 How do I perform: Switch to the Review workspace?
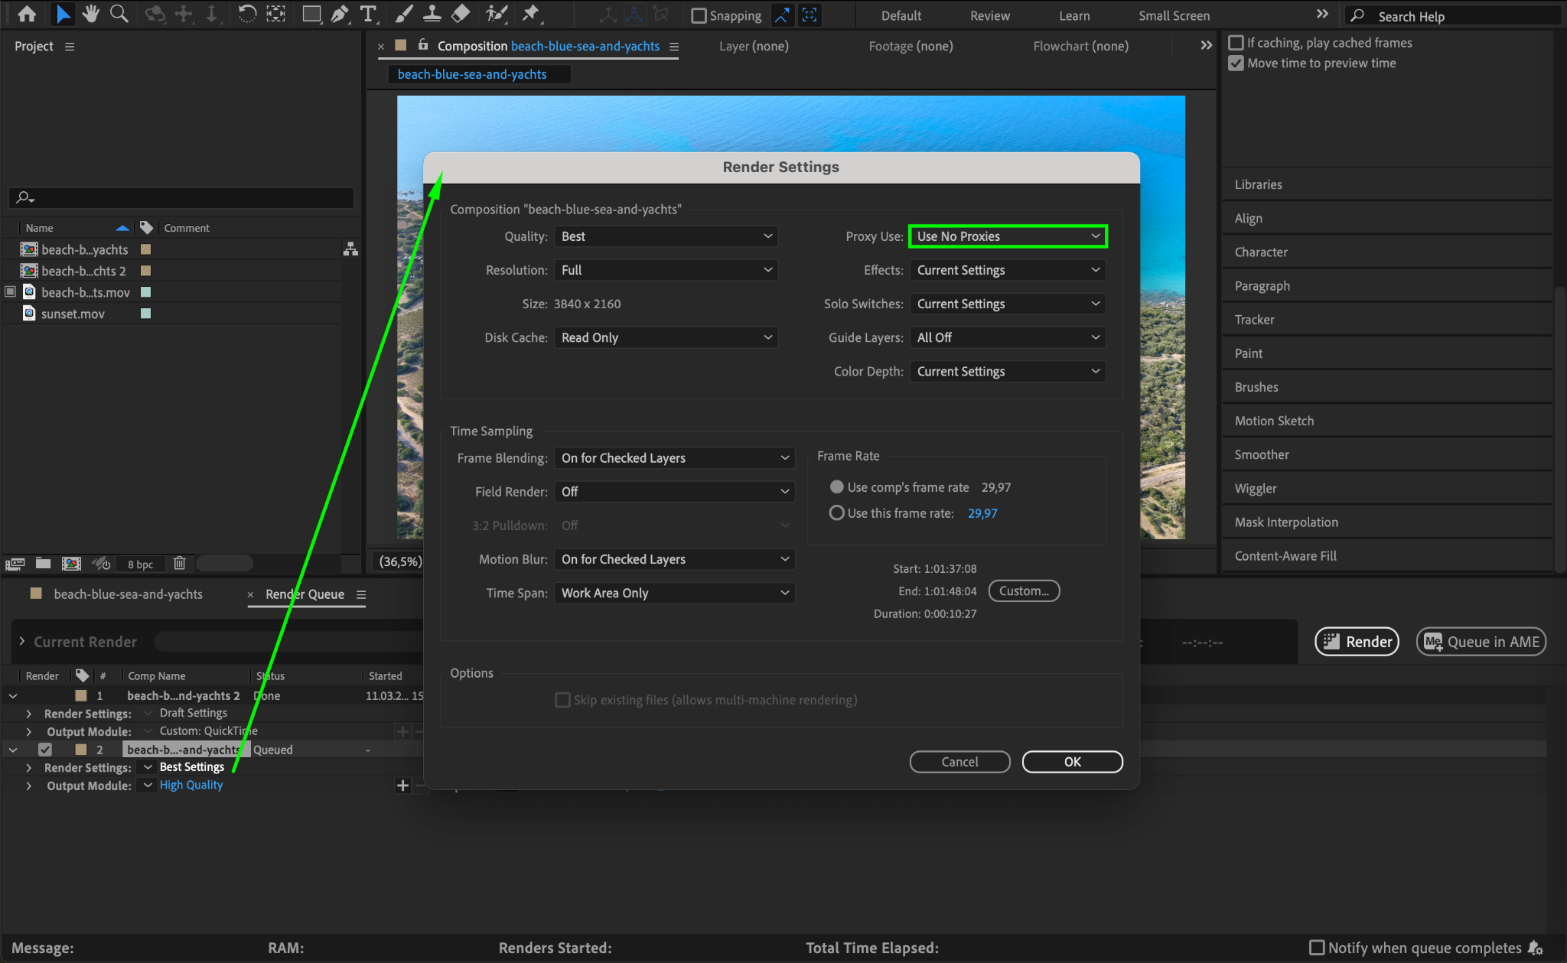coord(989,16)
